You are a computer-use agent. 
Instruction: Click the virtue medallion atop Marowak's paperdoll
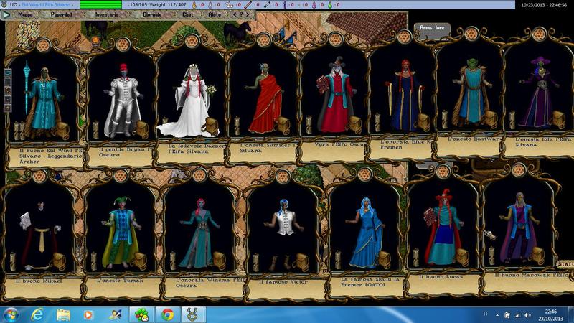(518, 171)
